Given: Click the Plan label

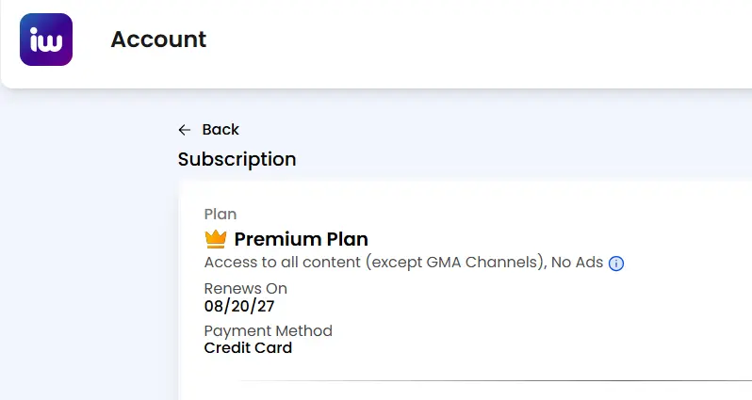Looking at the screenshot, I should [x=221, y=215].
